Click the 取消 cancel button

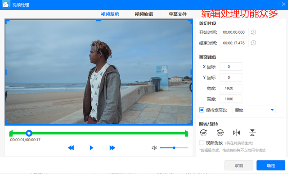239,165
